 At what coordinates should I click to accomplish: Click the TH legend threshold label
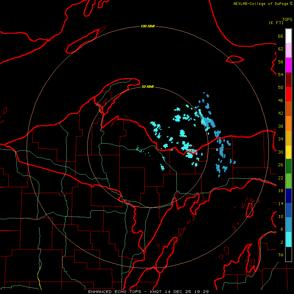[x=281, y=255]
